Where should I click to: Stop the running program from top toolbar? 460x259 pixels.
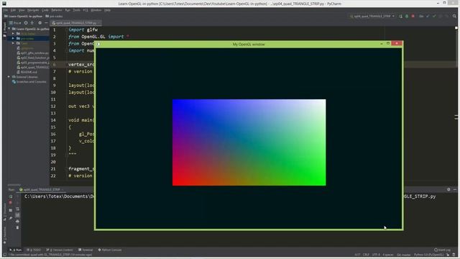[413, 16]
